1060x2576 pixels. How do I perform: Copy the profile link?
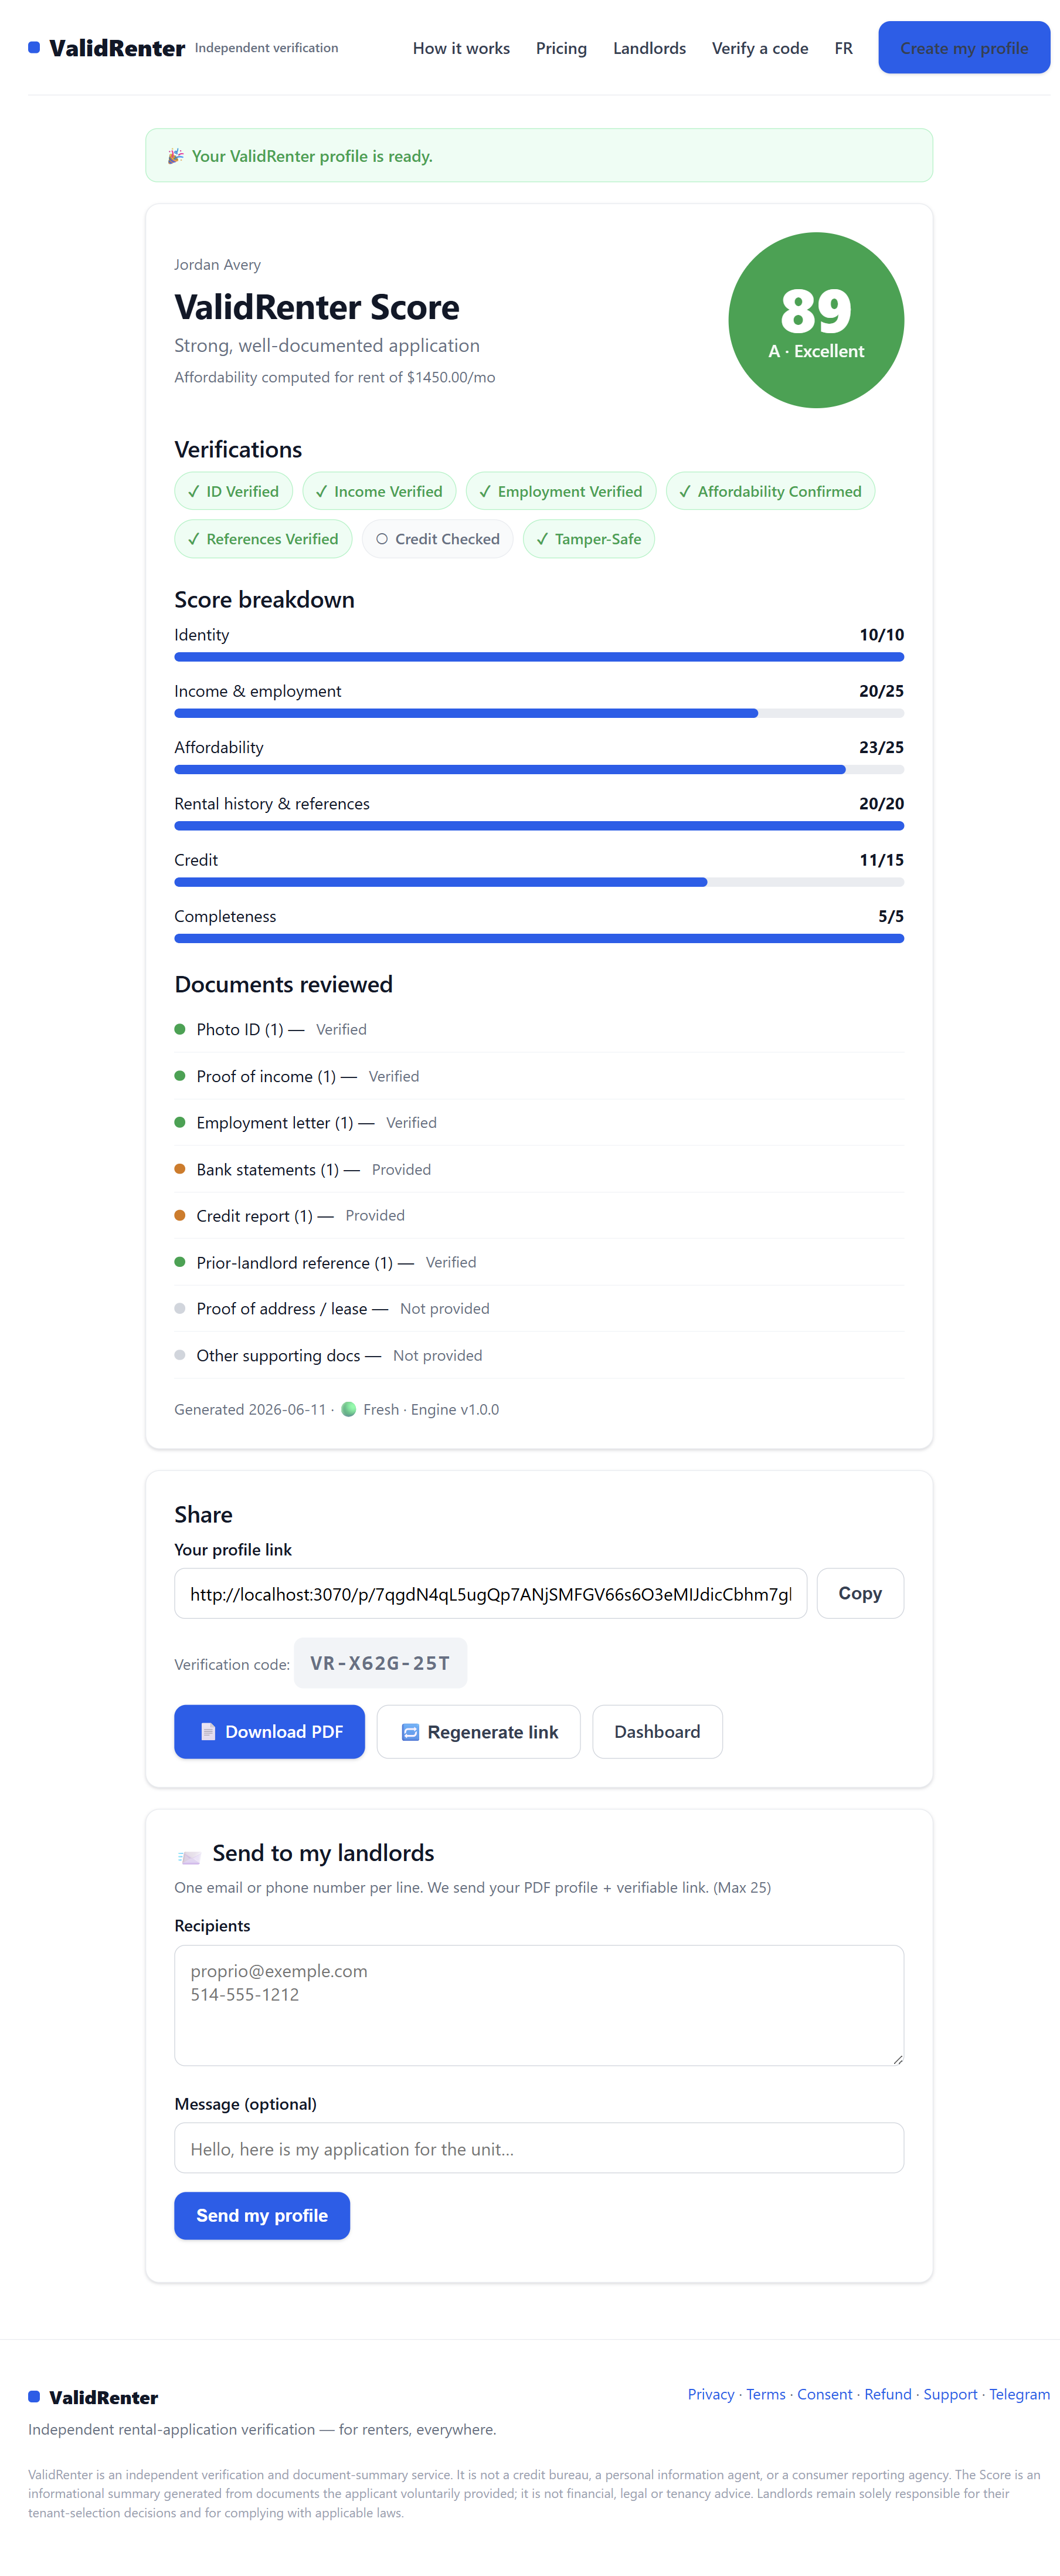click(860, 1593)
